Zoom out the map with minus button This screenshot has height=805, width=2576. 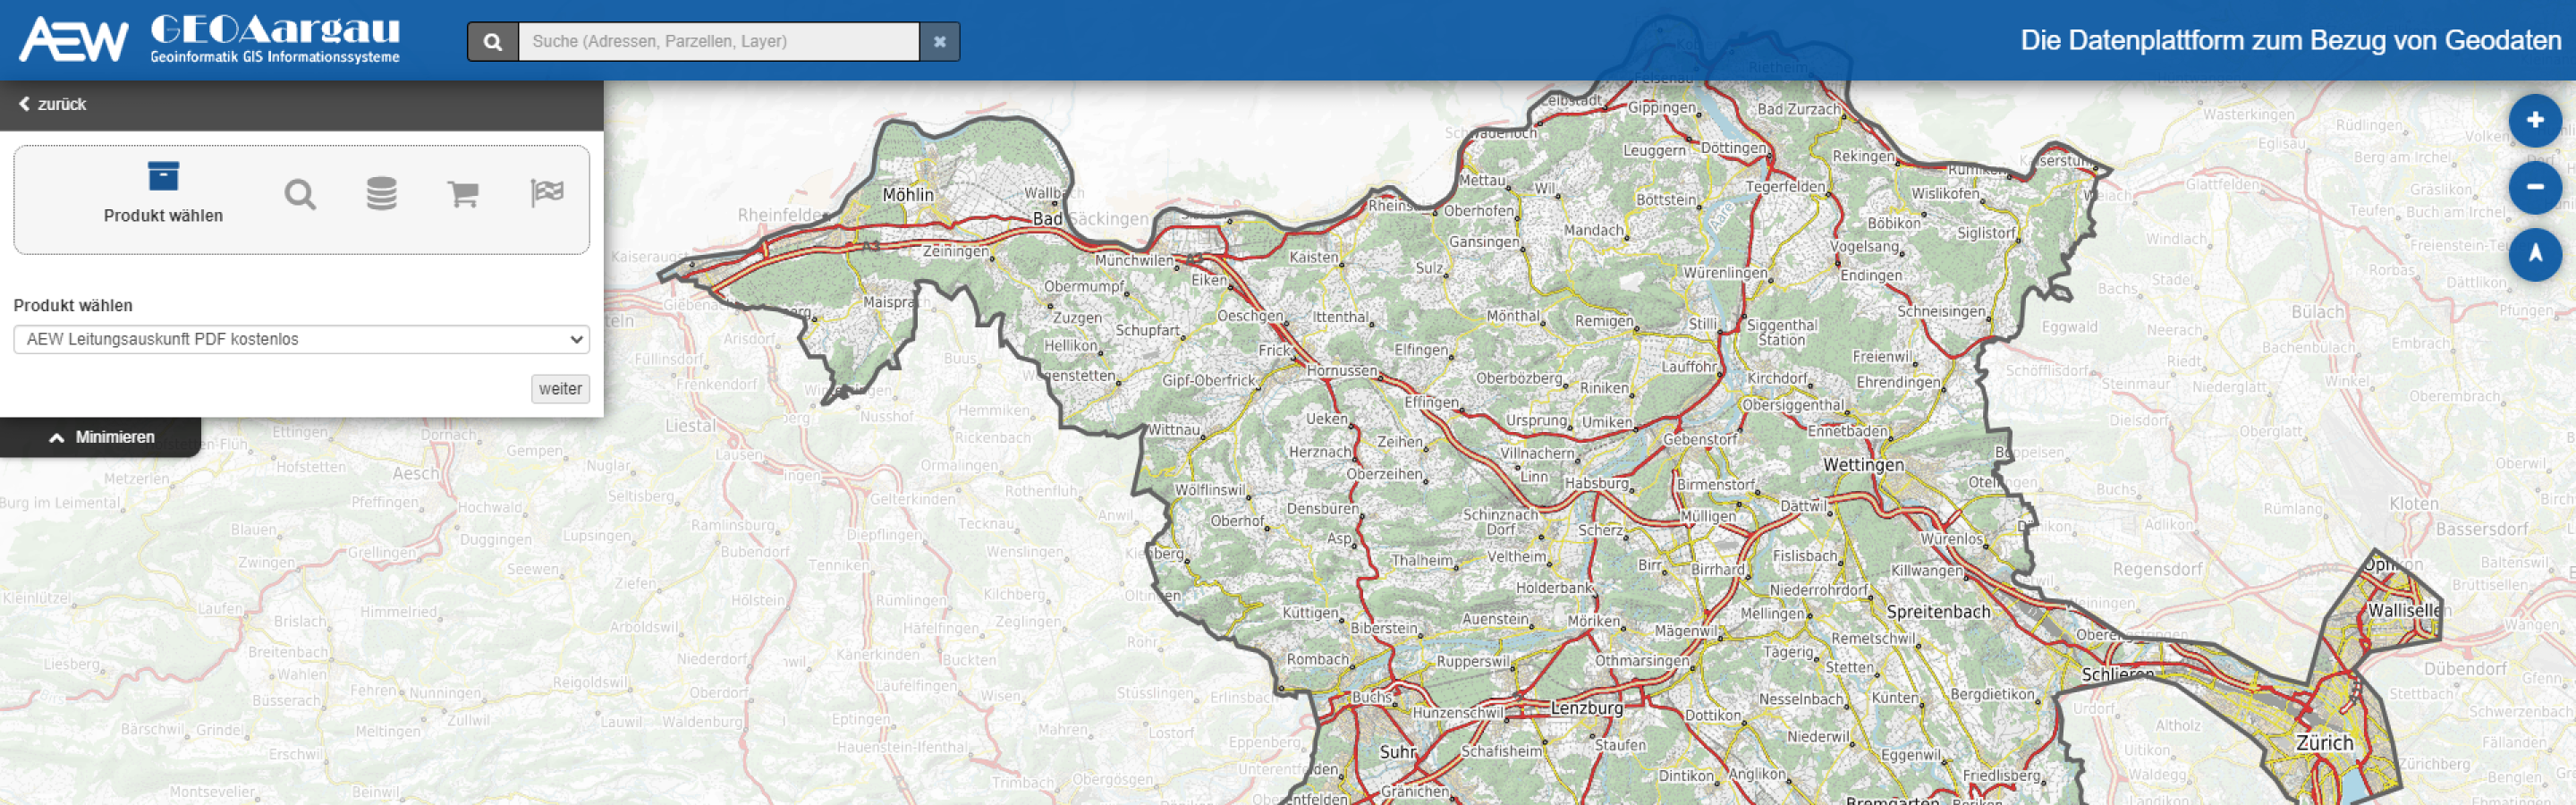coord(2533,188)
